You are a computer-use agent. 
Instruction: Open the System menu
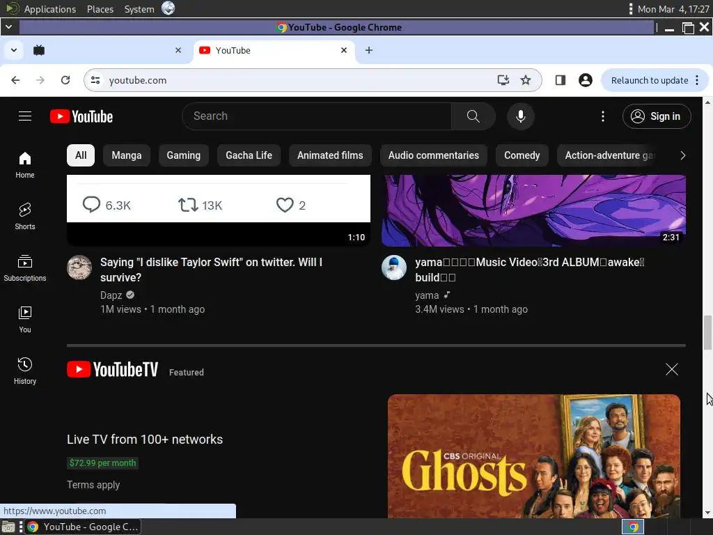pyautogui.click(x=139, y=9)
